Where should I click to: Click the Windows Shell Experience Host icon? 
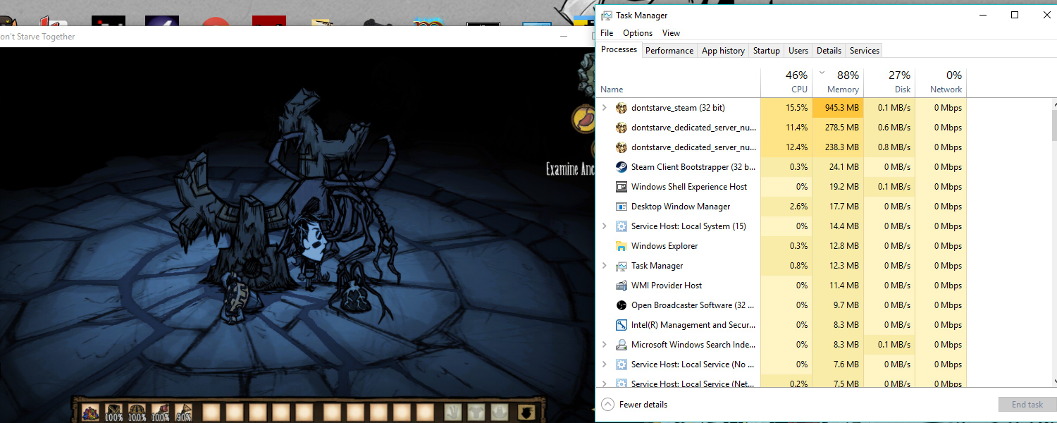(621, 187)
